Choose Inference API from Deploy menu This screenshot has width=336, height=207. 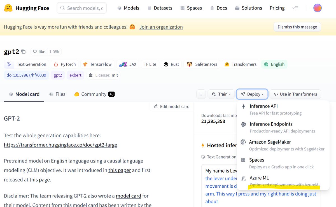283,109
